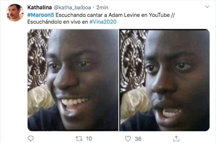The width and height of the screenshot is (216, 143).
Task: Retweet using the arrows icon
Action: pos(79,139)
